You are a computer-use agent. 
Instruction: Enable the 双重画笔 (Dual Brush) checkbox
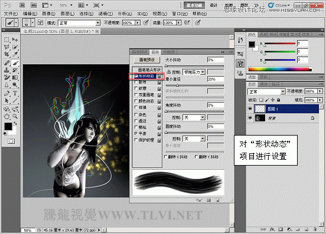coord(136,94)
